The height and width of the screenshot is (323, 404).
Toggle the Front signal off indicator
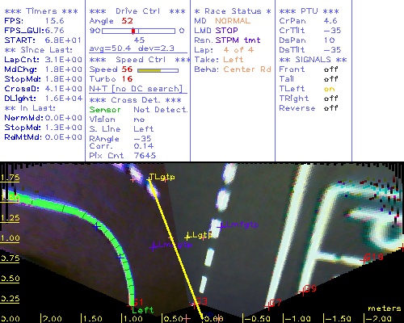(331, 69)
